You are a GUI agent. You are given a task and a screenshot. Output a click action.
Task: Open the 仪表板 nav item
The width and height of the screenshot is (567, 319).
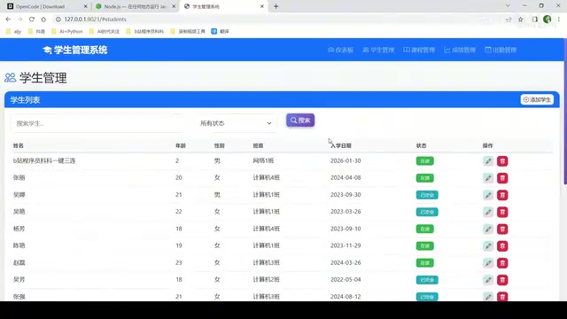pos(340,50)
